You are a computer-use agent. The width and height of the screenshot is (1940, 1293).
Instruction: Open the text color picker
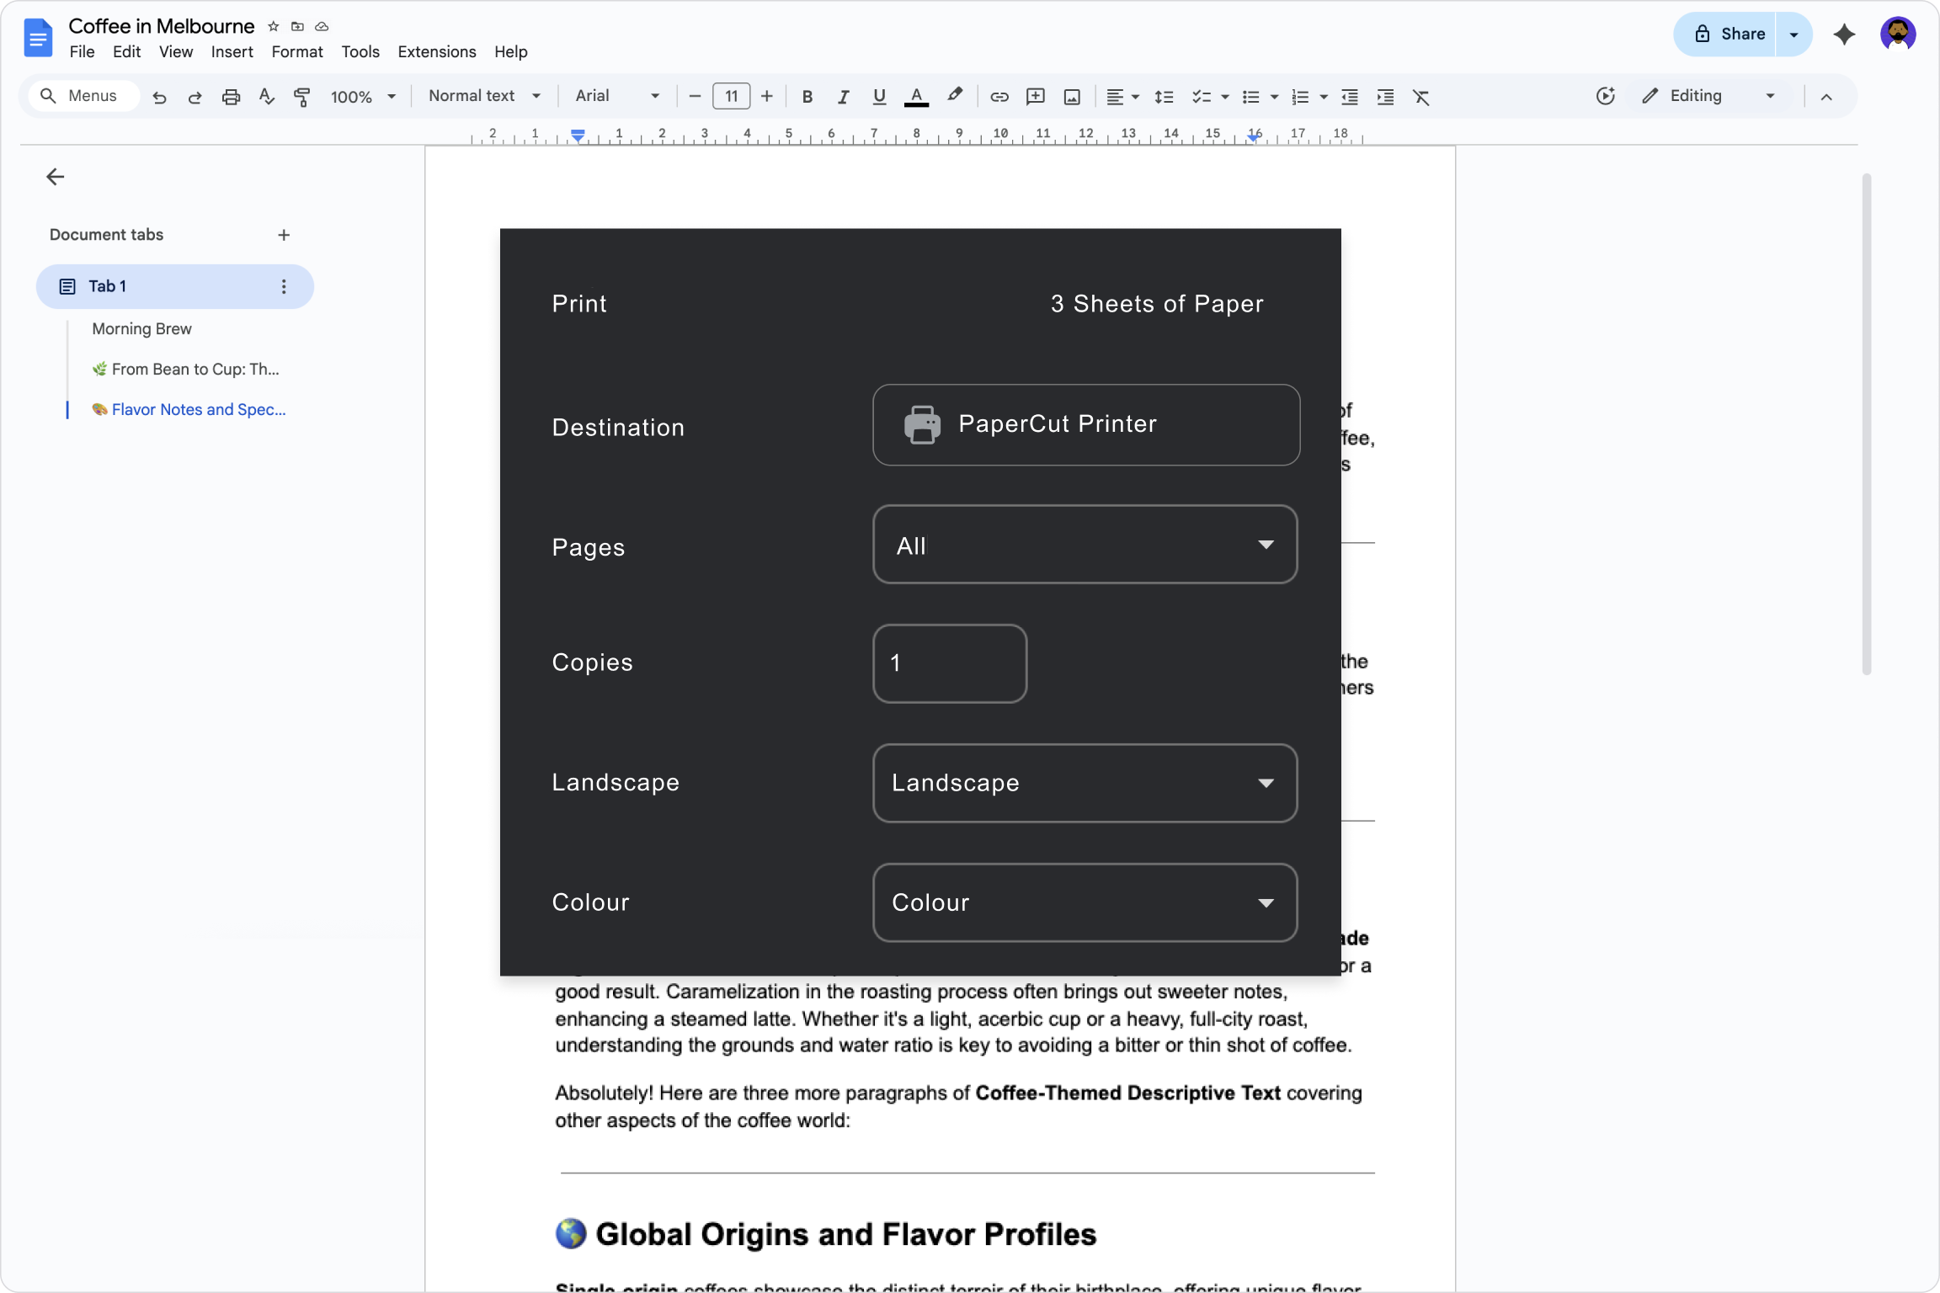click(916, 96)
